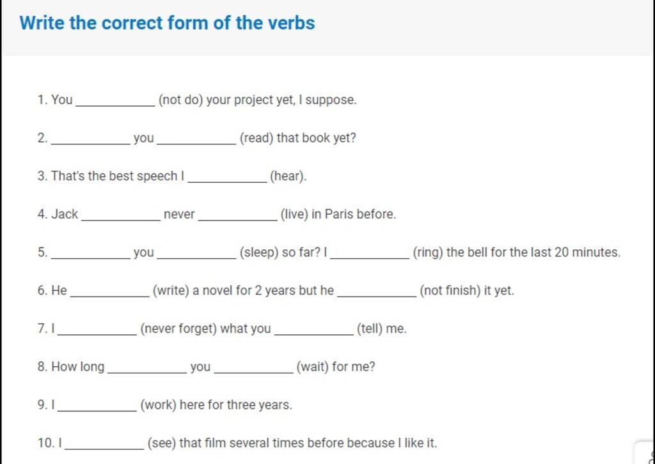Click the first blank in sentence 5
This screenshot has width=655, height=464.
pos(90,253)
